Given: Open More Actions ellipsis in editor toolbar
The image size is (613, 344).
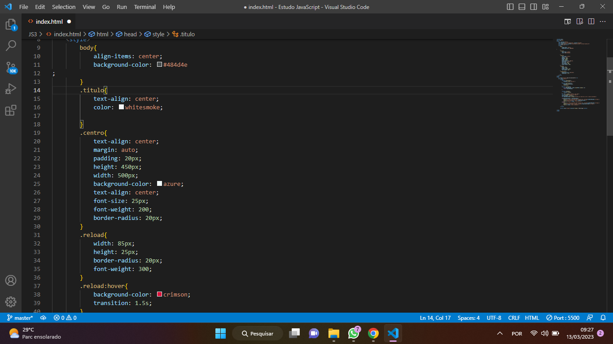Looking at the screenshot, I should point(603,21).
